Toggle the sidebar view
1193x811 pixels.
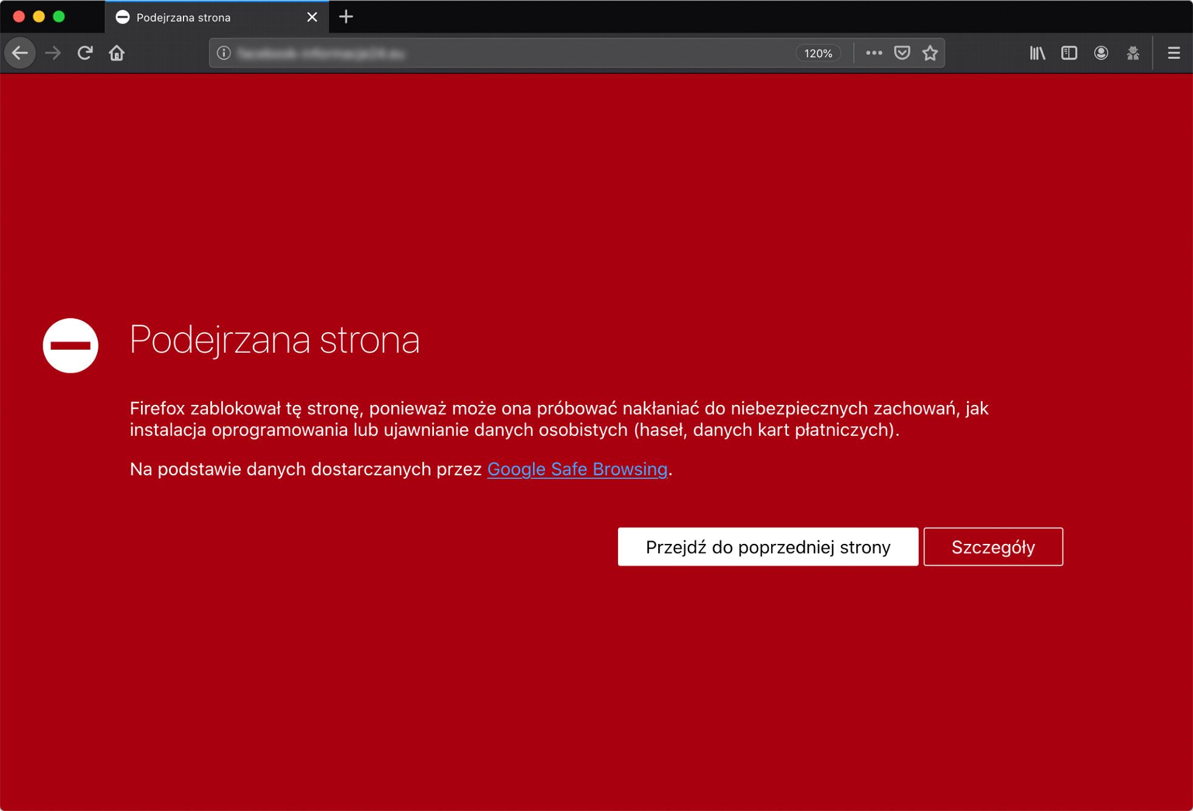tap(1069, 53)
